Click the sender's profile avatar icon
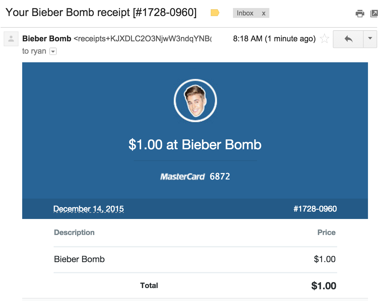The image size is (384, 301). click(x=11, y=39)
